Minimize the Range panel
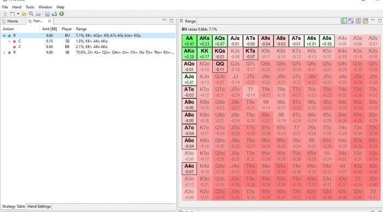This screenshot has height=212, width=383. (373, 20)
